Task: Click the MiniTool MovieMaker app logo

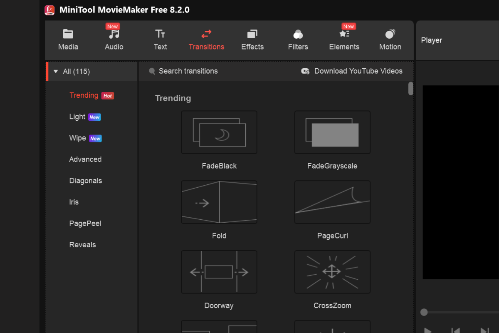Action: [50, 10]
